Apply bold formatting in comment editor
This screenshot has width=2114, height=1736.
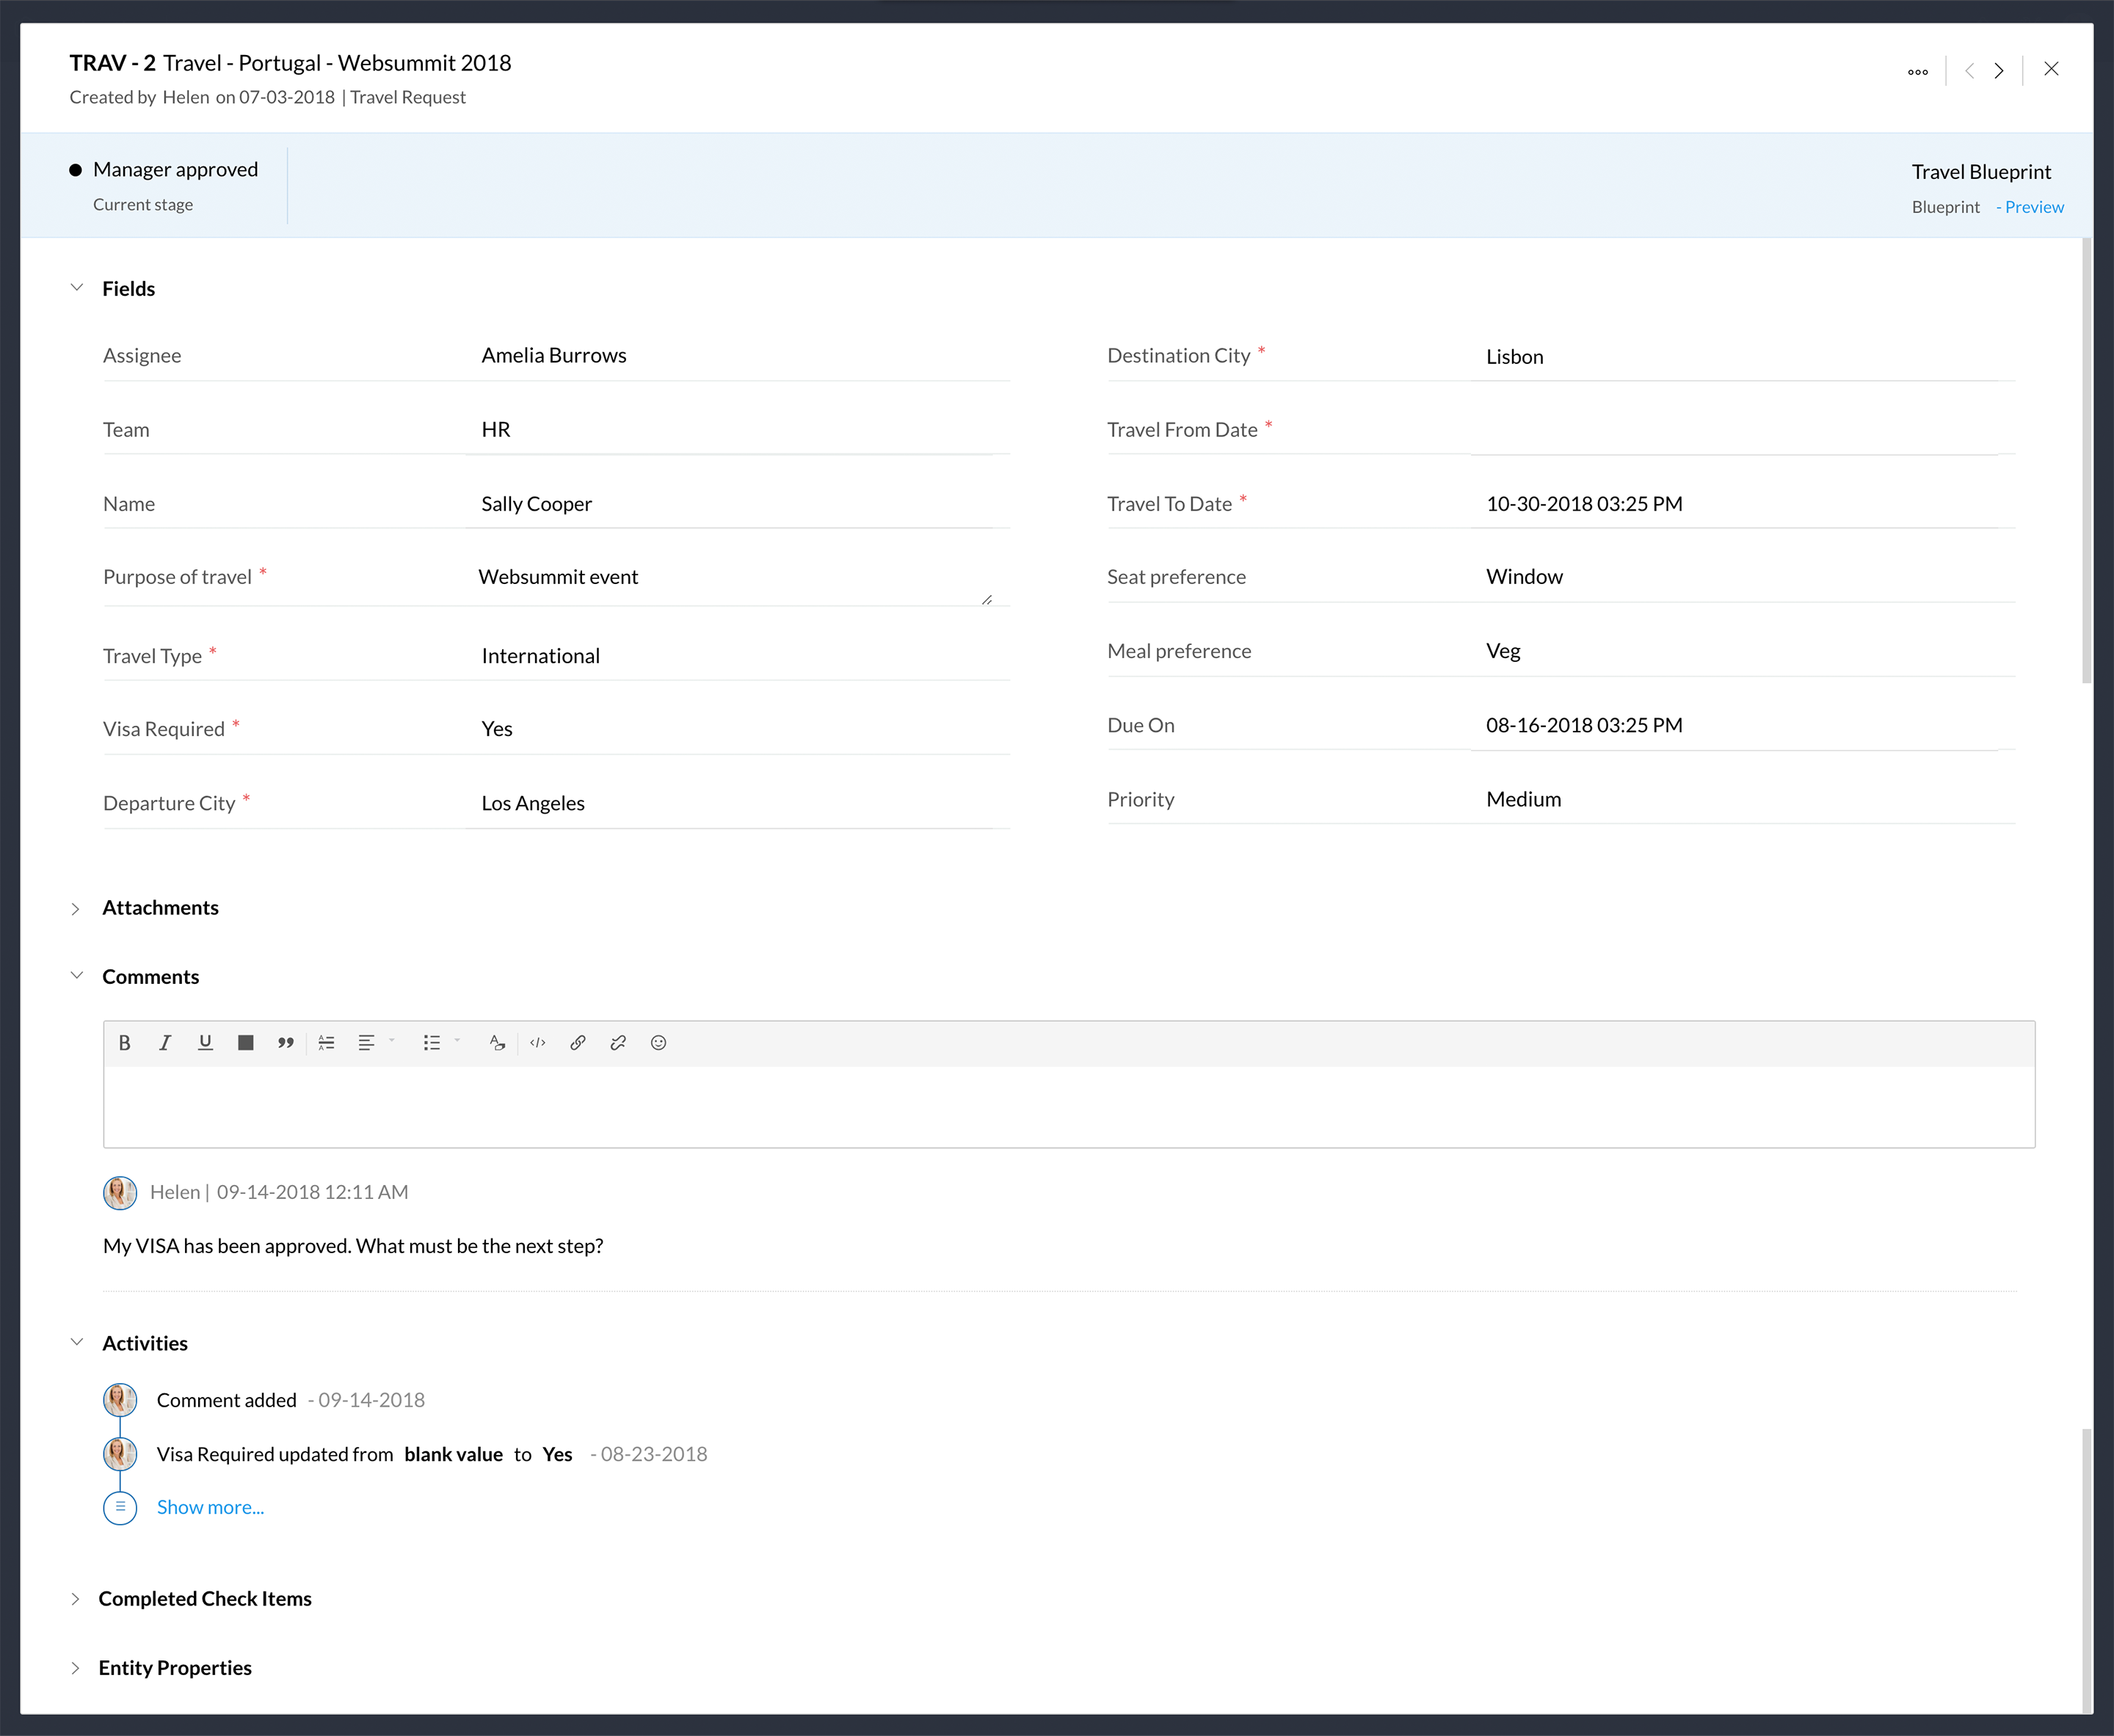coord(124,1043)
